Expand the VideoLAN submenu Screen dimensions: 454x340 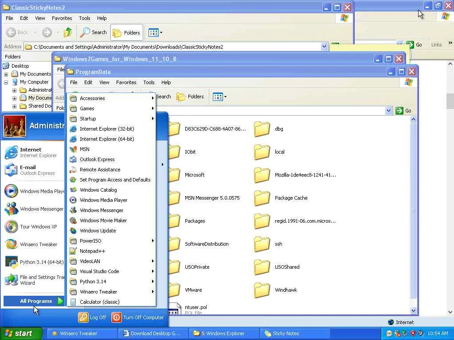point(111,261)
